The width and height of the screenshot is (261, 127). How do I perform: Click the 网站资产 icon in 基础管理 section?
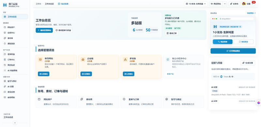[39, 99]
